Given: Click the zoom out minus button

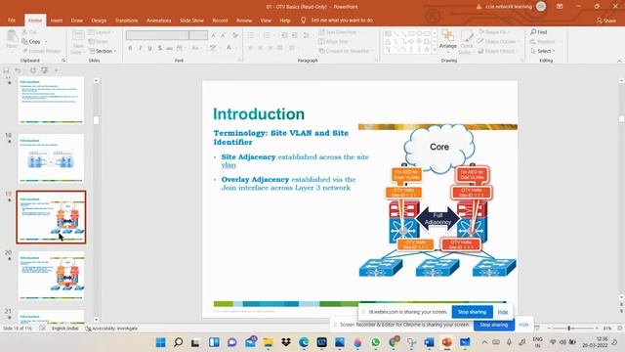Looking at the screenshot, I should coord(549,329).
